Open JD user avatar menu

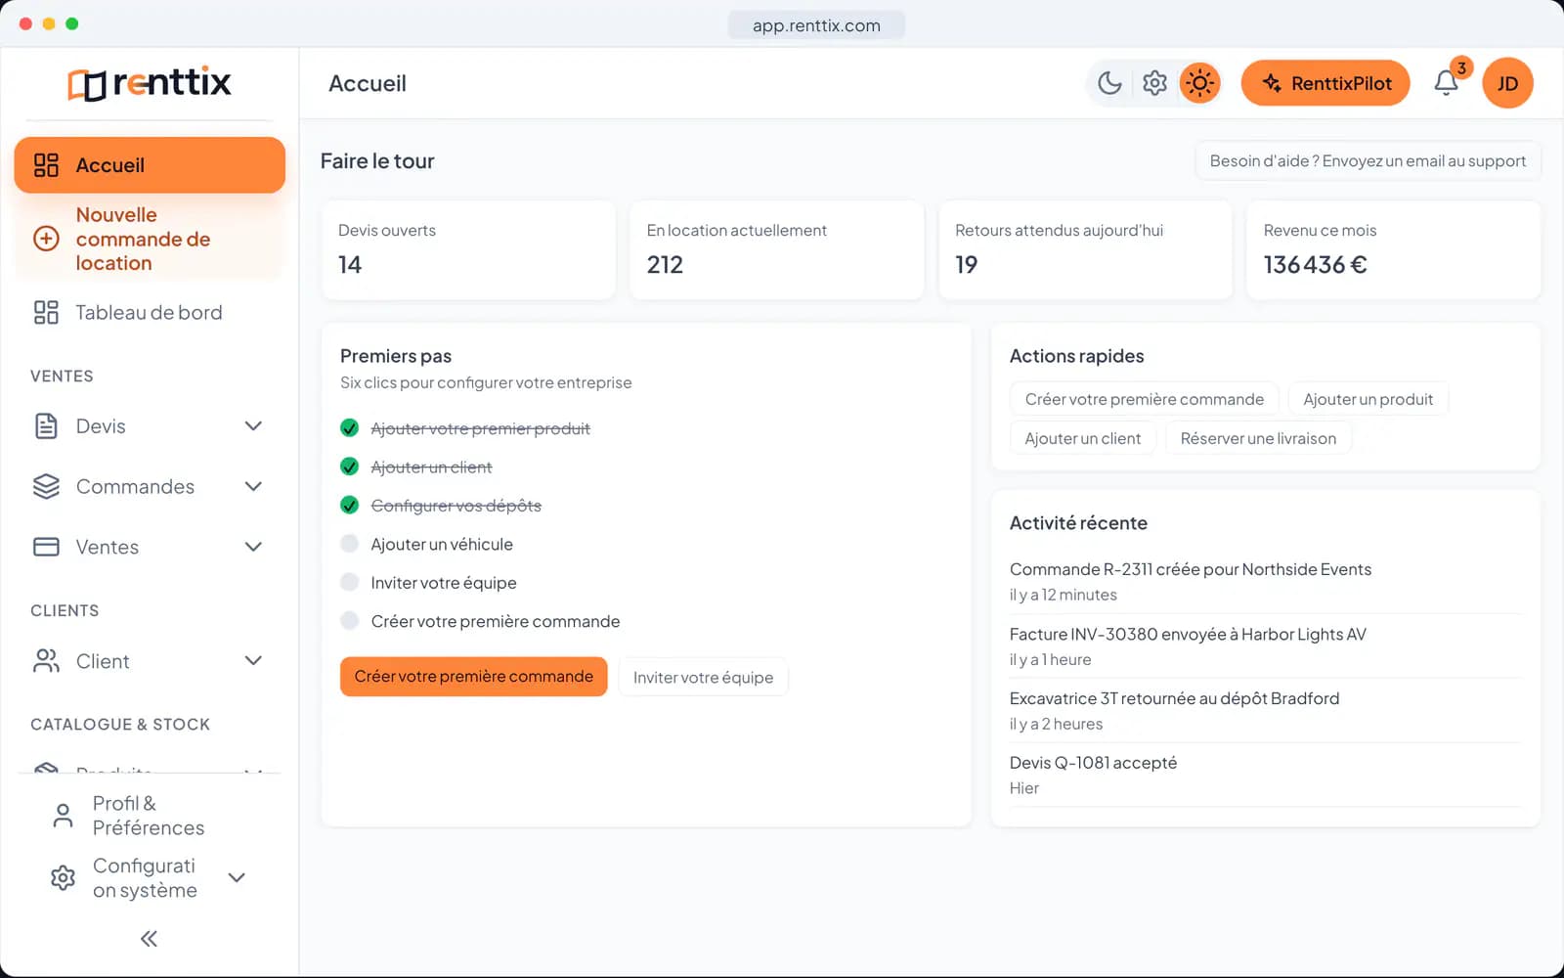point(1507,83)
